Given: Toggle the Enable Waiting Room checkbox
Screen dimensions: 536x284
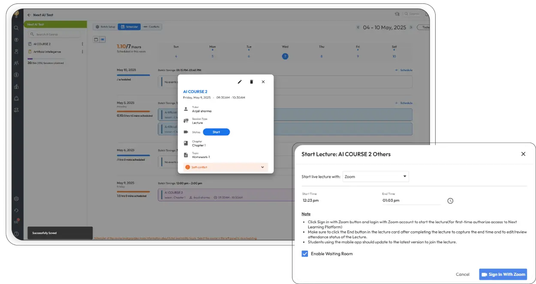Looking at the screenshot, I should pyautogui.click(x=305, y=254).
